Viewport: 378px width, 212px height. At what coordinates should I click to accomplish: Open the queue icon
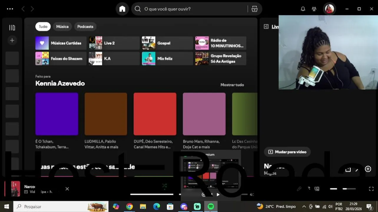pos(309,189)
